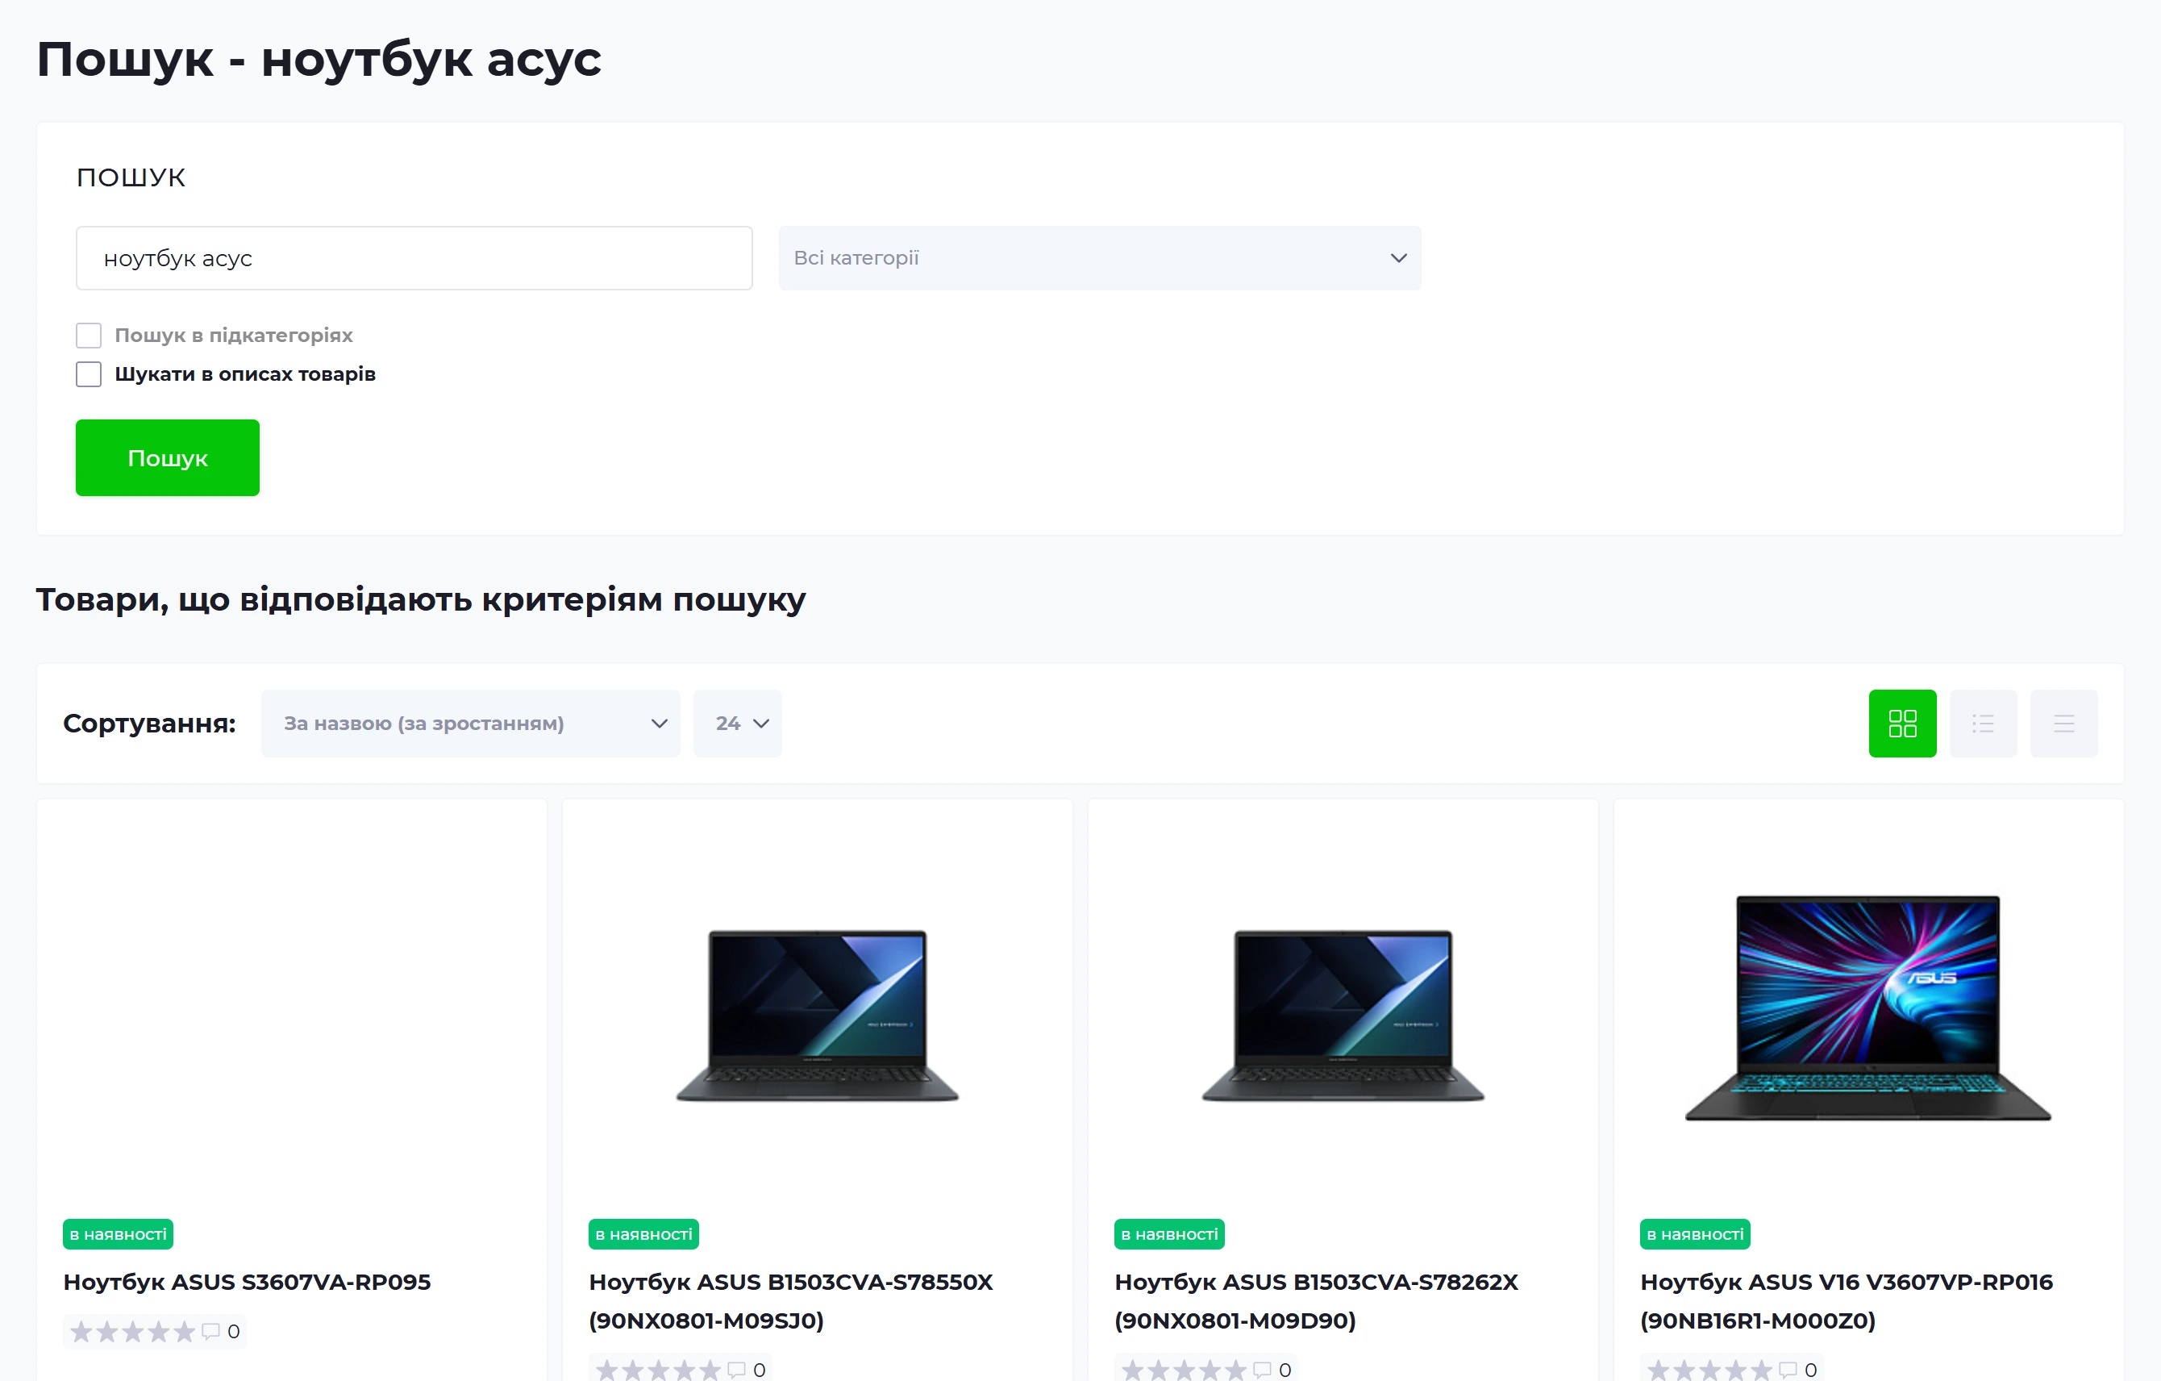Switch to list view with bullets
2161x1381 pixels.
click(x=1983, y=723)
